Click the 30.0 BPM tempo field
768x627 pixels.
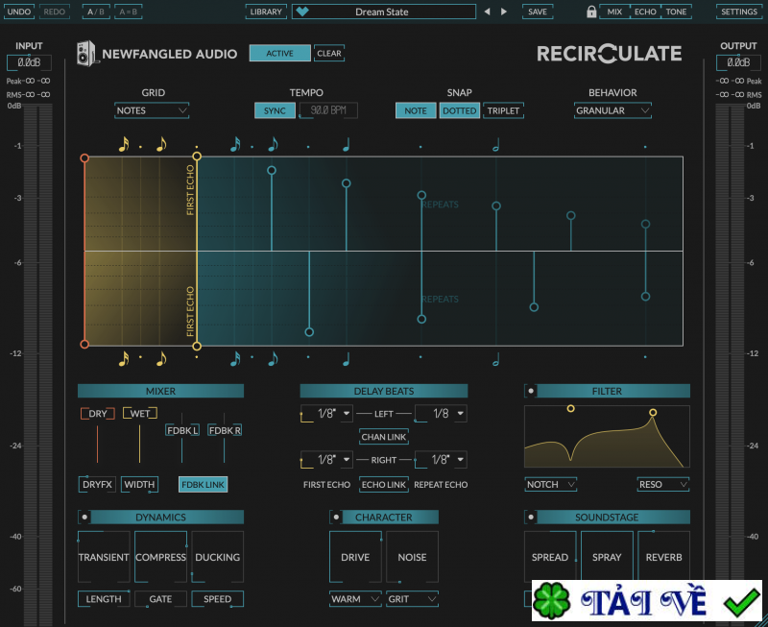coord(326,110)
